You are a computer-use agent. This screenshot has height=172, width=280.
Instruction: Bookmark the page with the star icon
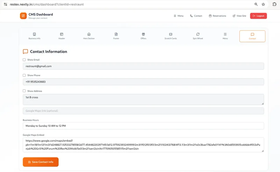click(263, 4)
